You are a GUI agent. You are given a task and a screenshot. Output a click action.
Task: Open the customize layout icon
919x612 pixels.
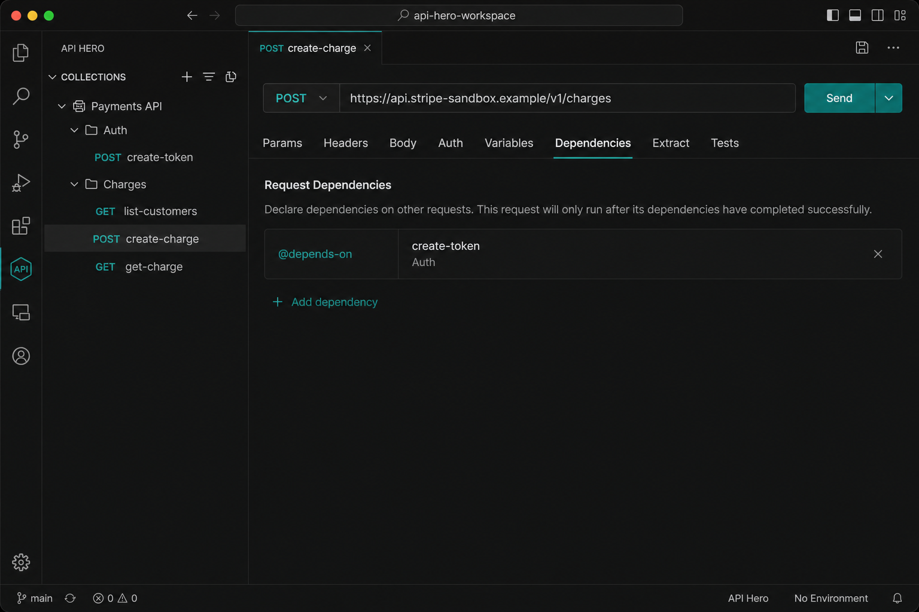(900, 16)
